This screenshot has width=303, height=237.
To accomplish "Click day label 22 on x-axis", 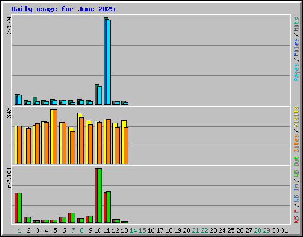I will [x=204, y=230].
